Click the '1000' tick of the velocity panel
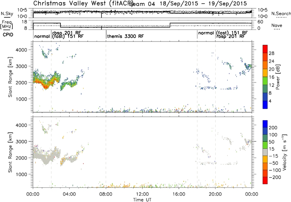 (x=21, y=174)
